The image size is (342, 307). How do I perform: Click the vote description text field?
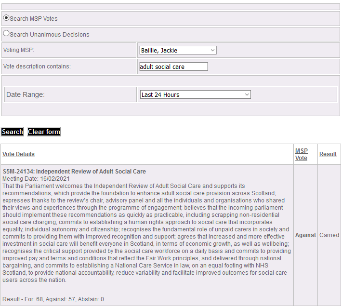click(x=173, y=67)
